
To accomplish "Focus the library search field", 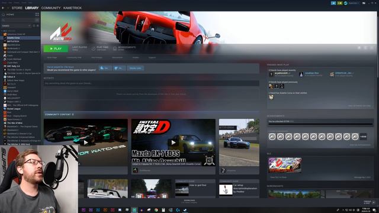I will coord(18,20).
